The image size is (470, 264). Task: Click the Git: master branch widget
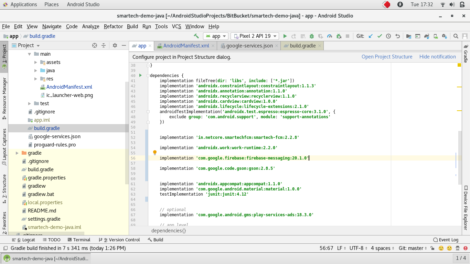(413, 248)
